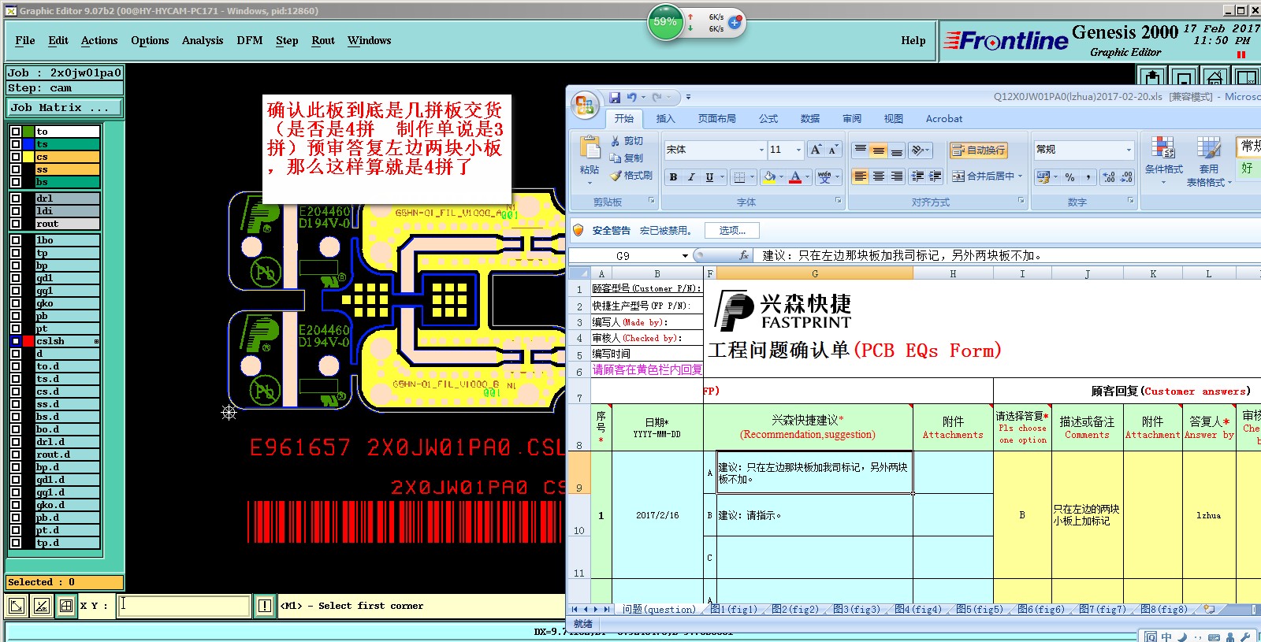Viewport: 1261px width, 642px height.
Task: Toggle visibility checkbox for layer 'ts'
Action: click(15, 144)
